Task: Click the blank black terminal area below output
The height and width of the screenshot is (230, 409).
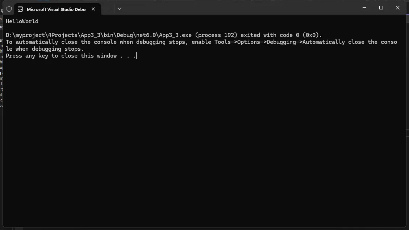Action: pyautogui.click(x=204, y=143)
